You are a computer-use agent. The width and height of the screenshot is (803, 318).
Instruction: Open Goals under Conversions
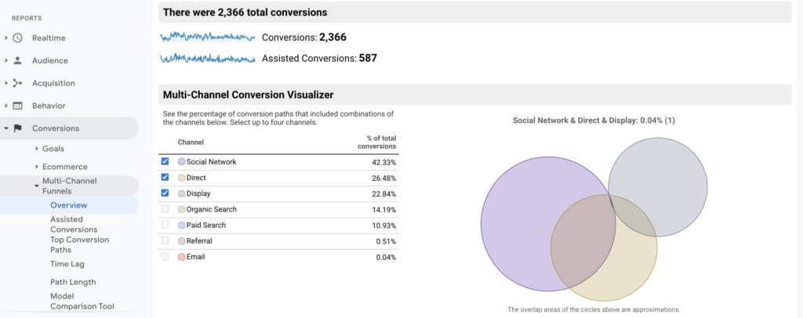pos(53,149)
